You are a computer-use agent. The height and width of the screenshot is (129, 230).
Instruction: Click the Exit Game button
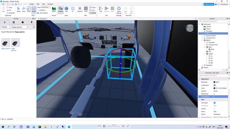click(132, 10)
